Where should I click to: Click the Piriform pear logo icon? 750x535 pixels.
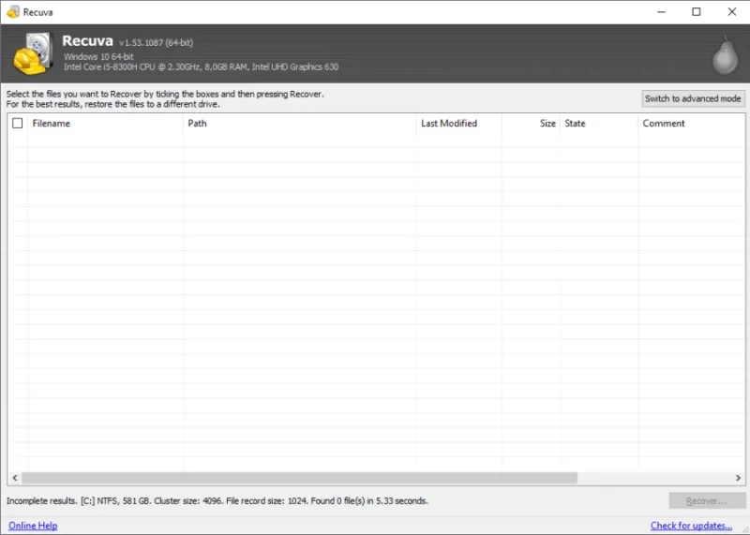(x=725, y=54)
